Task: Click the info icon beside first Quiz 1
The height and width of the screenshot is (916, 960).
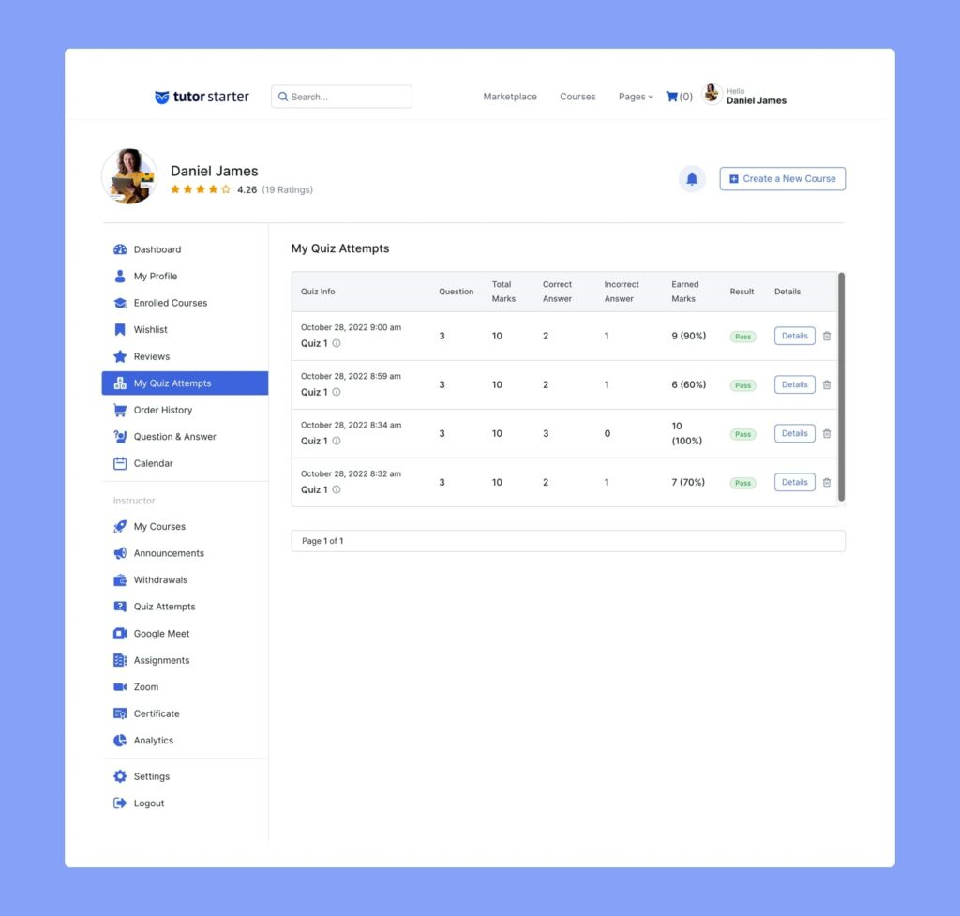Action: tap(338, 342)
